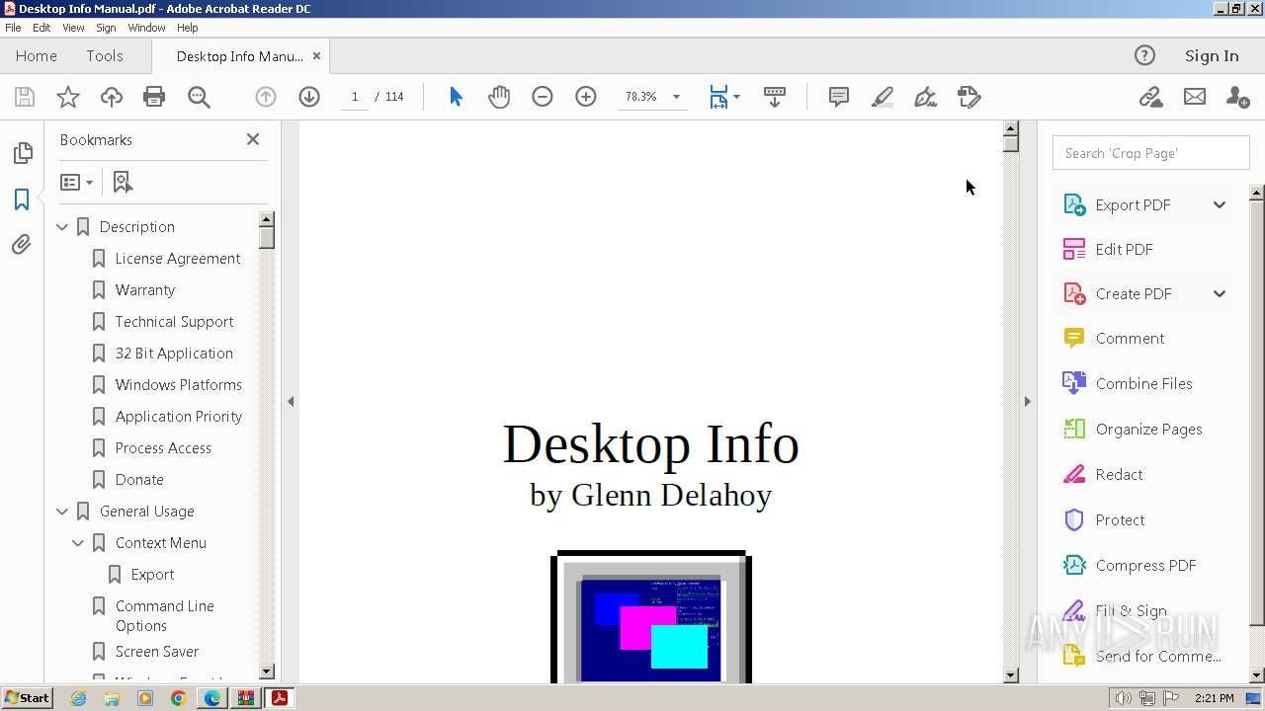Expand Create PDF options chevron

(x=1220, y=293)
